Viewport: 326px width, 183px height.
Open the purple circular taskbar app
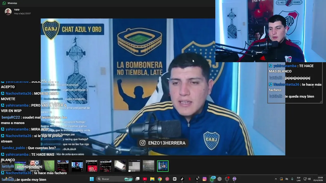pyautogui.click(x=235, y=179)
